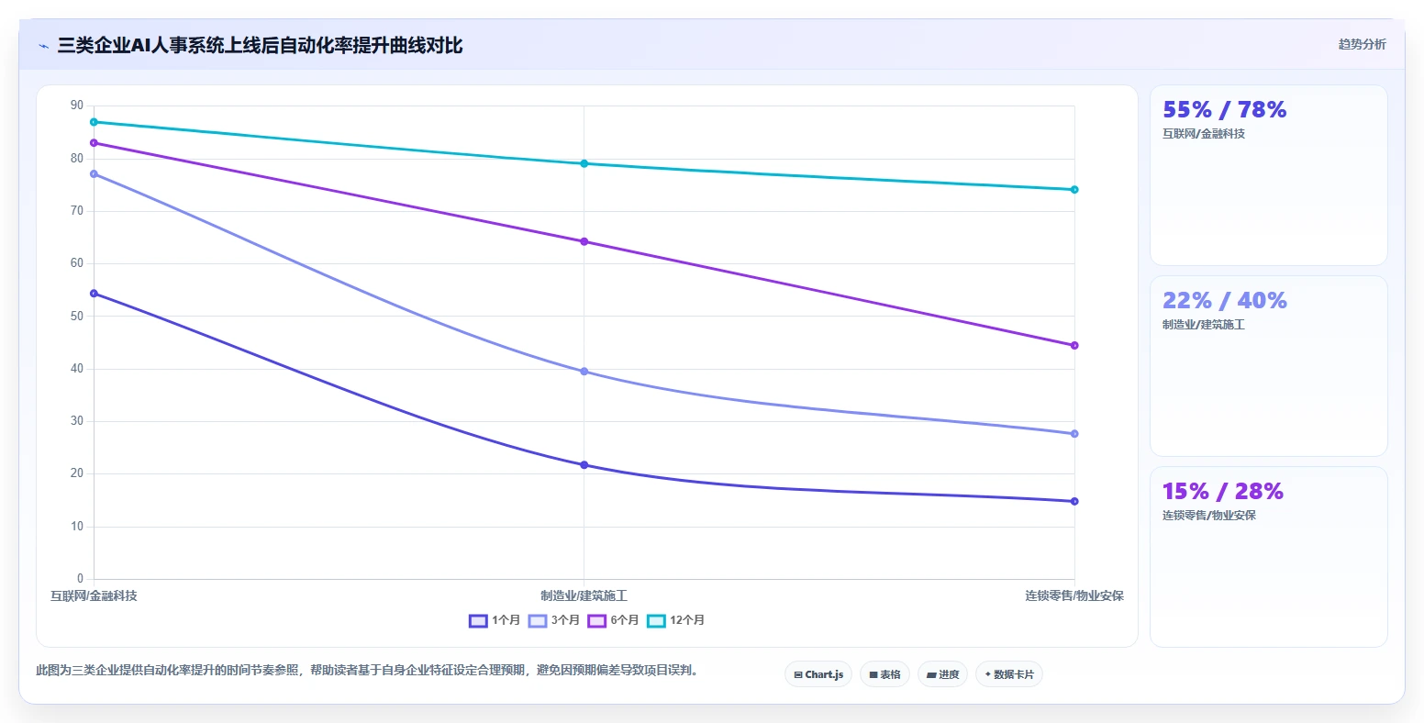Open the 22% / 40% 制造业/建筑施工 card
This screenshot has width=1424, height=723.
tap(1268, 366)
